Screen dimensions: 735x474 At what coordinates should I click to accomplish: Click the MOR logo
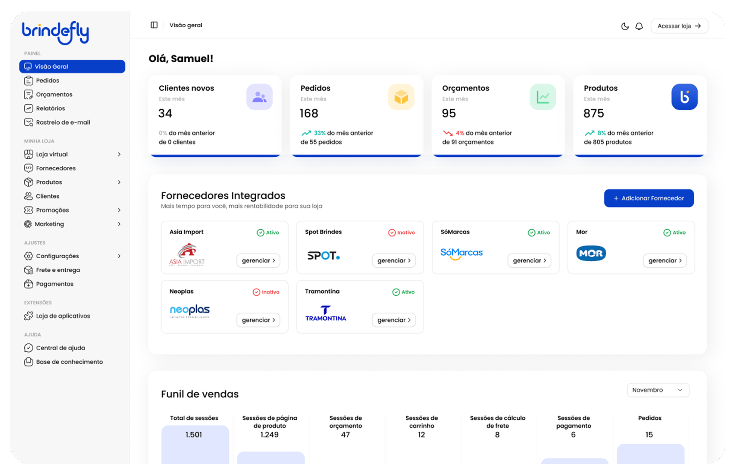[x=591, y=253]
